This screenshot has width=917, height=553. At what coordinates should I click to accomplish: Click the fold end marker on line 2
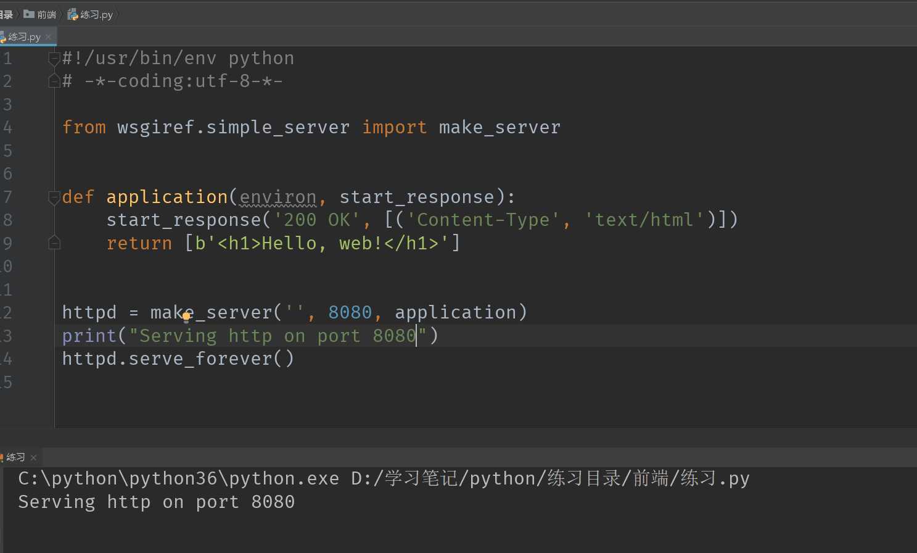pyautogui.click(x=54, y=81)
